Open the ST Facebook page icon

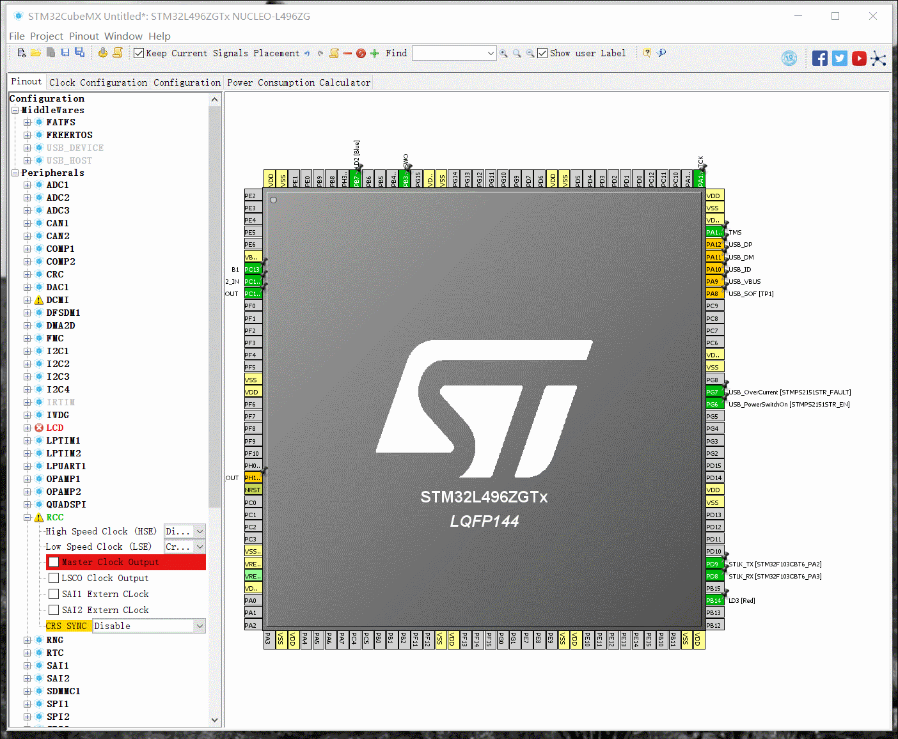[820, 58]
